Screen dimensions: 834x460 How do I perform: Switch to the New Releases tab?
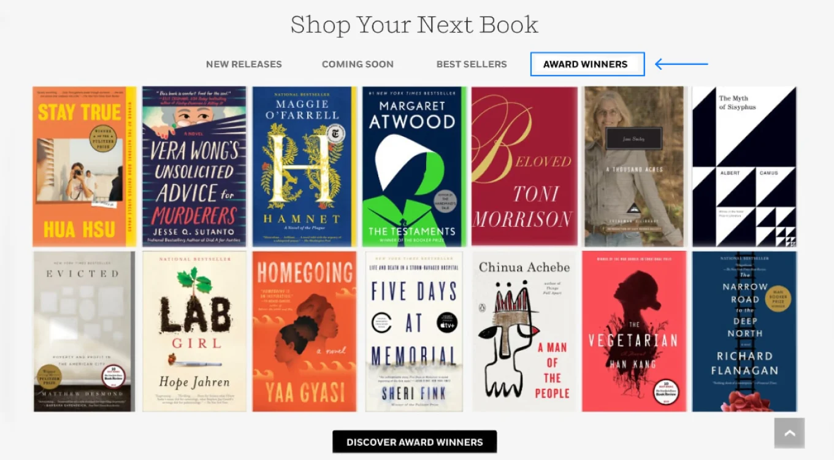pyautogui.click(x=244, y=64)
